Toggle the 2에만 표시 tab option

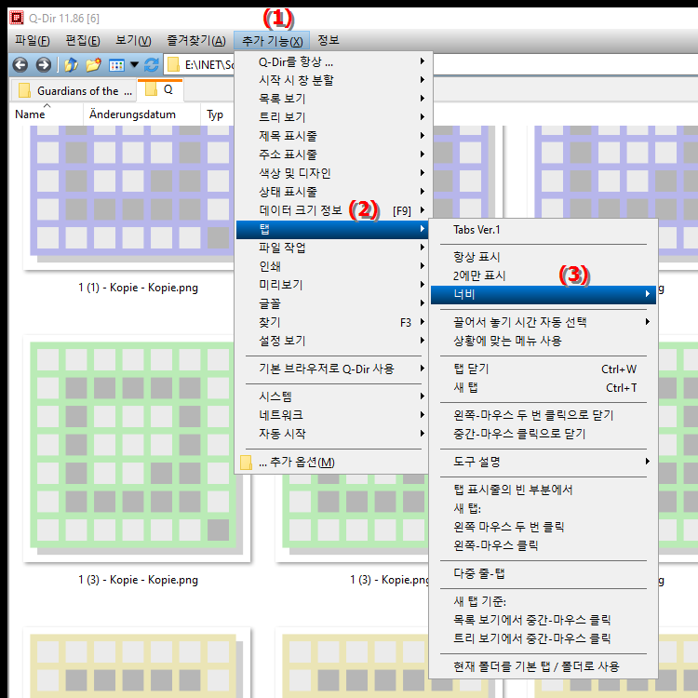click(544, 276)
